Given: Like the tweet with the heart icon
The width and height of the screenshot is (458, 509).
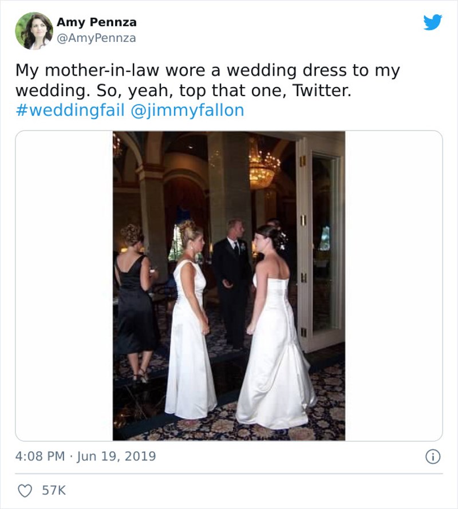Looking at the screenshot, I should [x=24, y=491].
